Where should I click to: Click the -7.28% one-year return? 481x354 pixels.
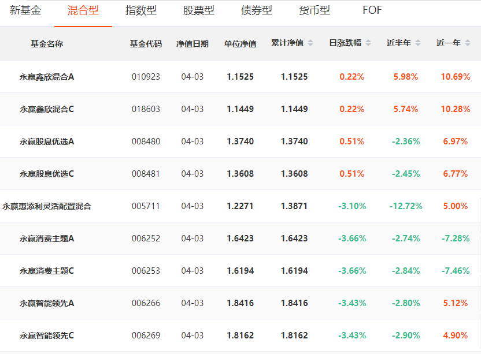[456, 239]
